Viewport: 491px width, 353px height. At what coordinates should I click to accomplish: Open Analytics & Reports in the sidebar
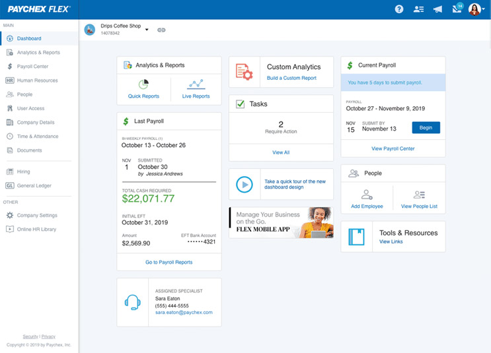click(x=39, y=53)
